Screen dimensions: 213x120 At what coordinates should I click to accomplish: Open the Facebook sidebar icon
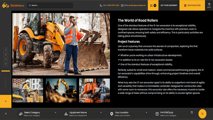point(6,50)
